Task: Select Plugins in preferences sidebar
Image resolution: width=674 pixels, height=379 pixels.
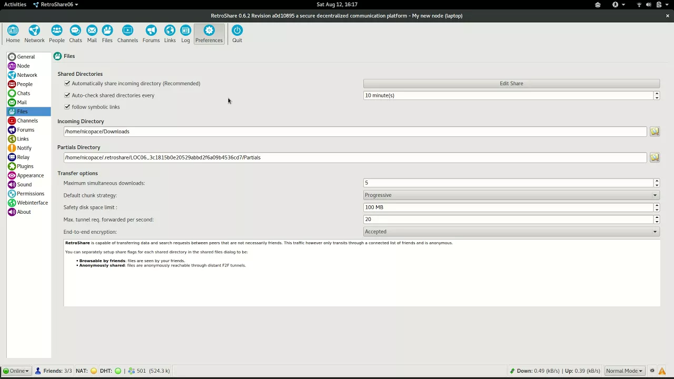Action: pyautogui.click(x=28, y=166)
